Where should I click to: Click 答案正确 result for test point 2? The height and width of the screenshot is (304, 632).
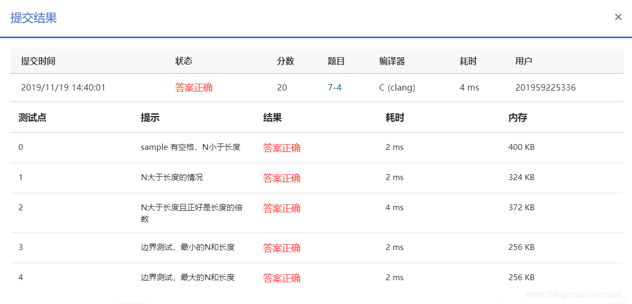(282, 208)
